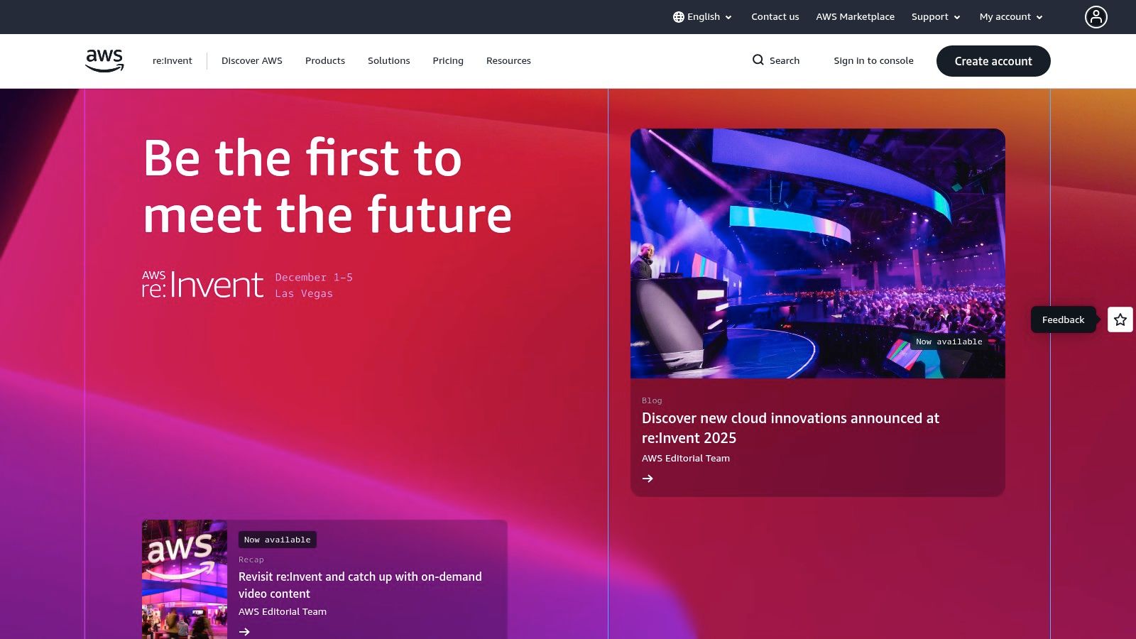Click the Contact us link
Image resolution: width=1136 pixels, height=639 pixels.
click(x=775, y=16)
